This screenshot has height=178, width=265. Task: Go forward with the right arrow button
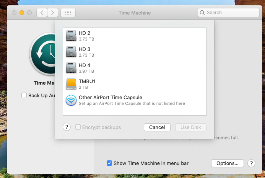pyautogui.click(x=52, y=13)
